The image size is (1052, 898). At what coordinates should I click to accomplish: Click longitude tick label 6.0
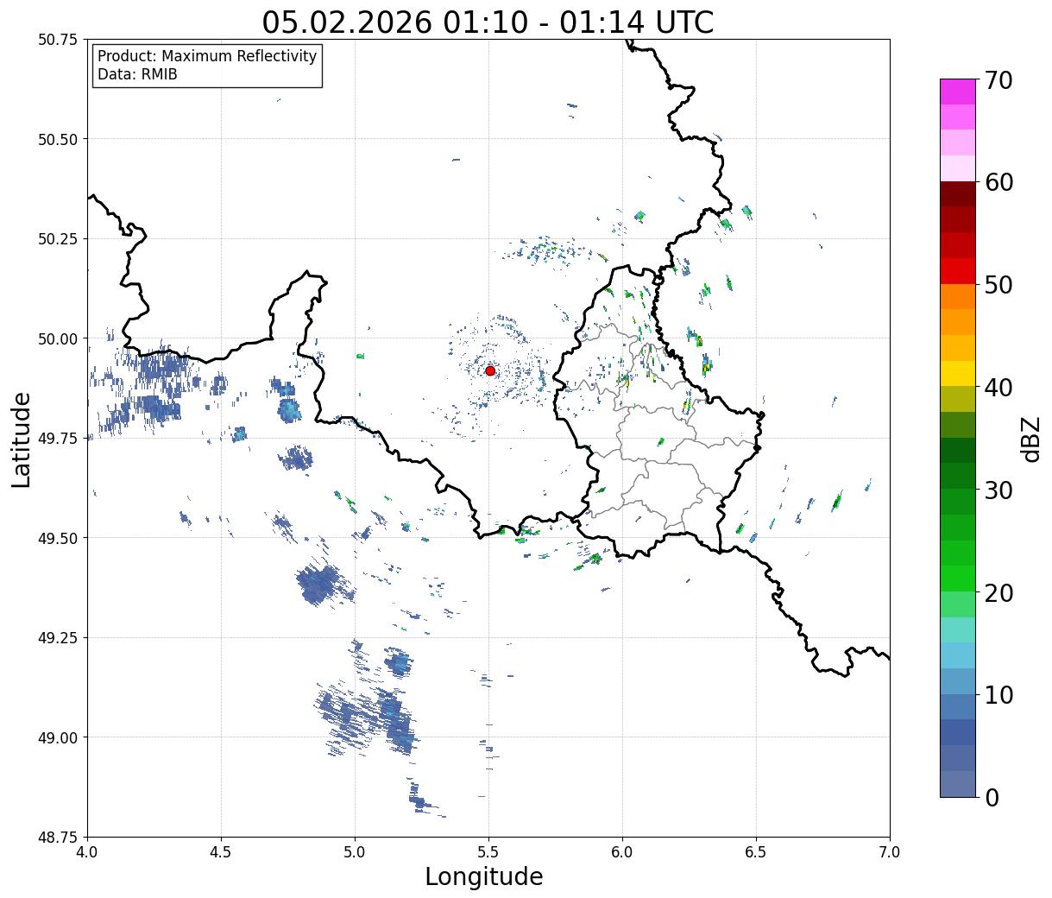click(x=622, y=852)
